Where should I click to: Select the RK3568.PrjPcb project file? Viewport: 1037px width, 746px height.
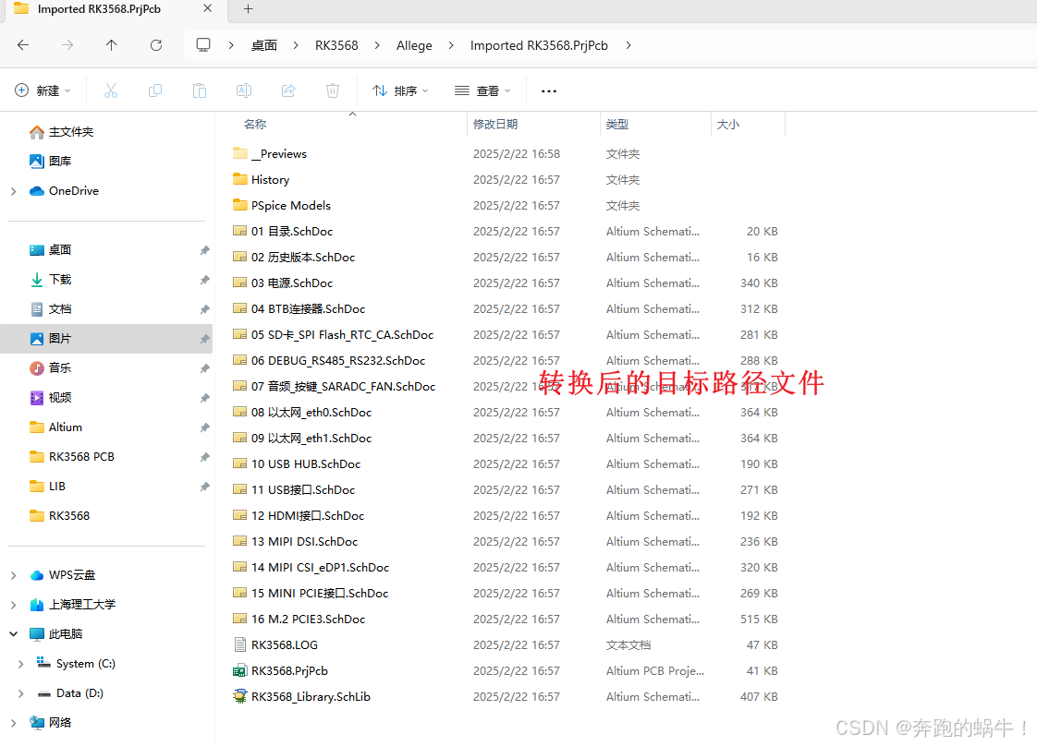click(280, 670)
